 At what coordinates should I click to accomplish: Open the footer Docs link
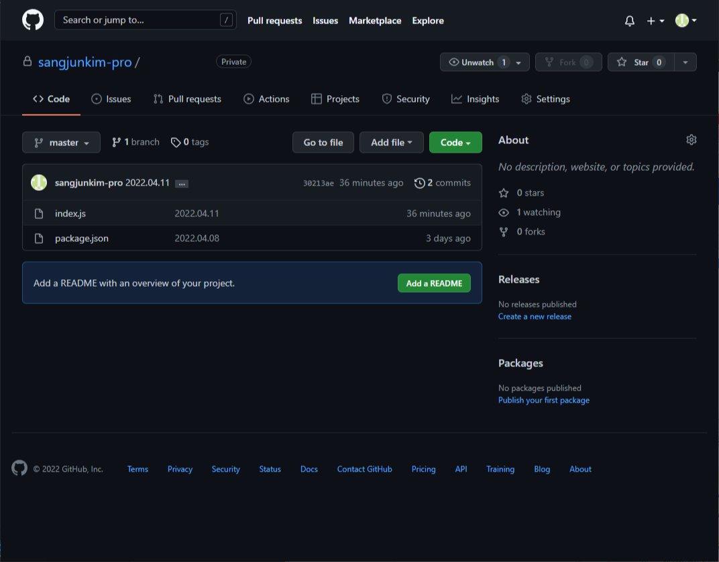309,469
